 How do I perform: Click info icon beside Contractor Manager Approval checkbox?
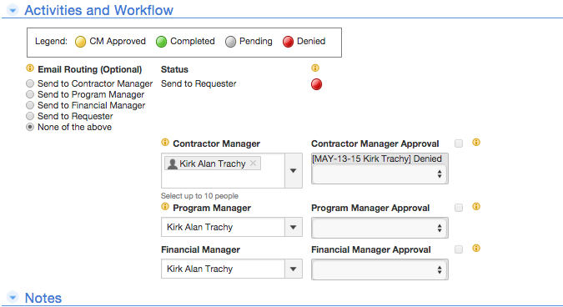point(476,142)
